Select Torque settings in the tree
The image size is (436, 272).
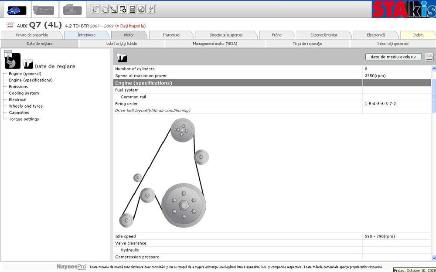24,119
